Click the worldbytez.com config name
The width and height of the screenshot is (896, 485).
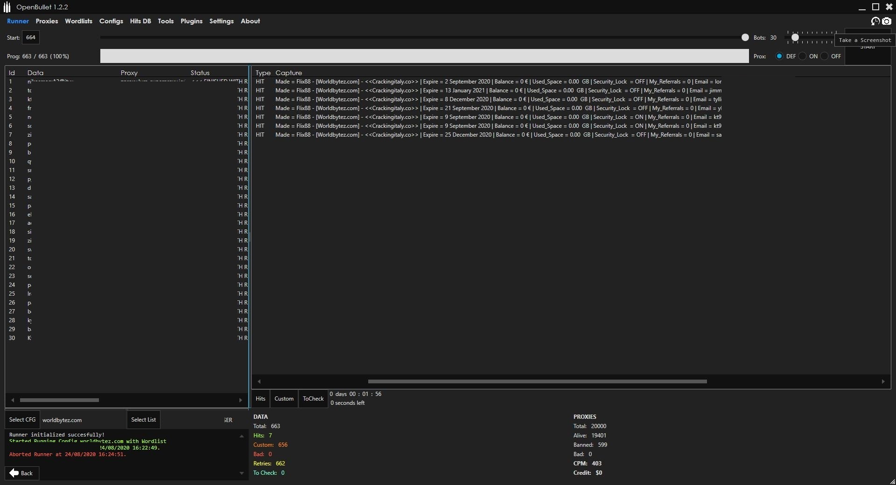pyautogui.click(x=62, y=420)
